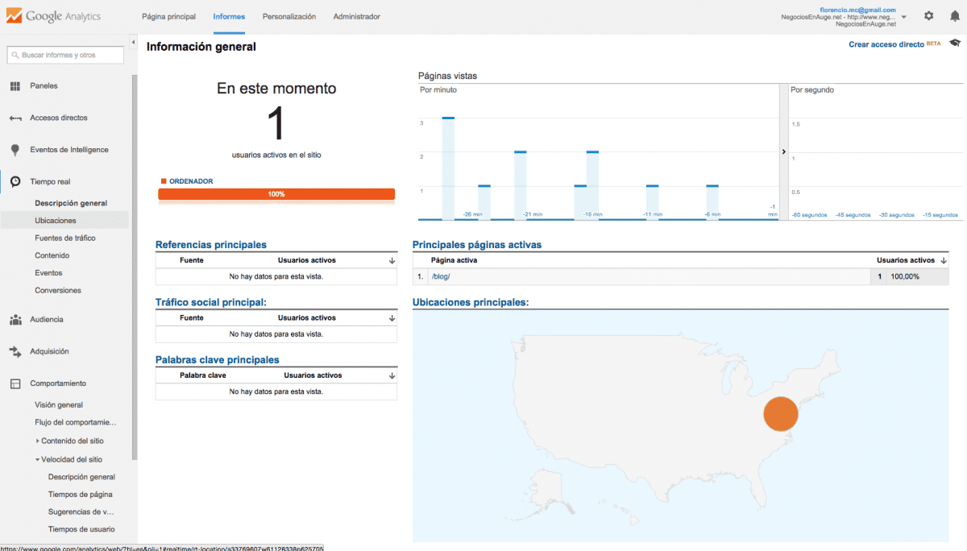Sort Tráfico social principal by arrow
The height and width of the screenshot is (551, 967).
click(392, 318)
